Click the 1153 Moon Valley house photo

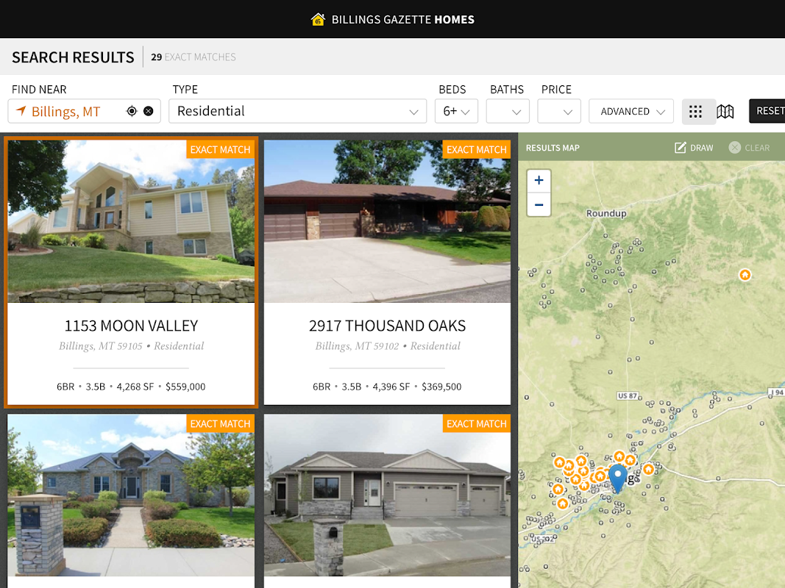point(131,221)
